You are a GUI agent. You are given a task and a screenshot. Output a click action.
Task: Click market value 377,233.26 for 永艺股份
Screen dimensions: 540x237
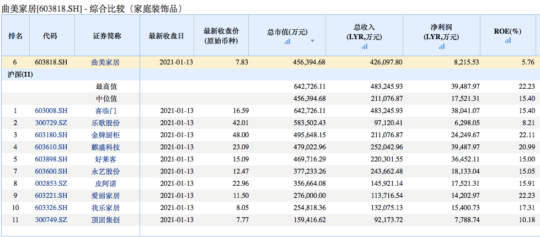pyautogui.click(x=308, y=171)
